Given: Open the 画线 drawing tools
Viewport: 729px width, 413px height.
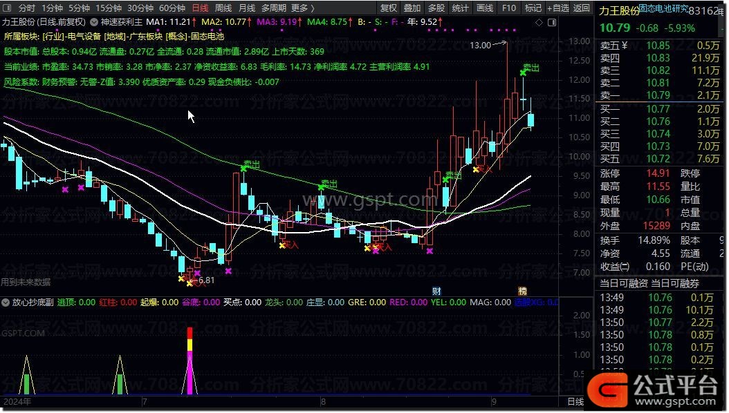Looking at the screenshot, I should pos(484,8).
